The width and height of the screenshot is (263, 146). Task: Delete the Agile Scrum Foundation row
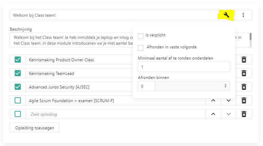[x=244, y=100]
